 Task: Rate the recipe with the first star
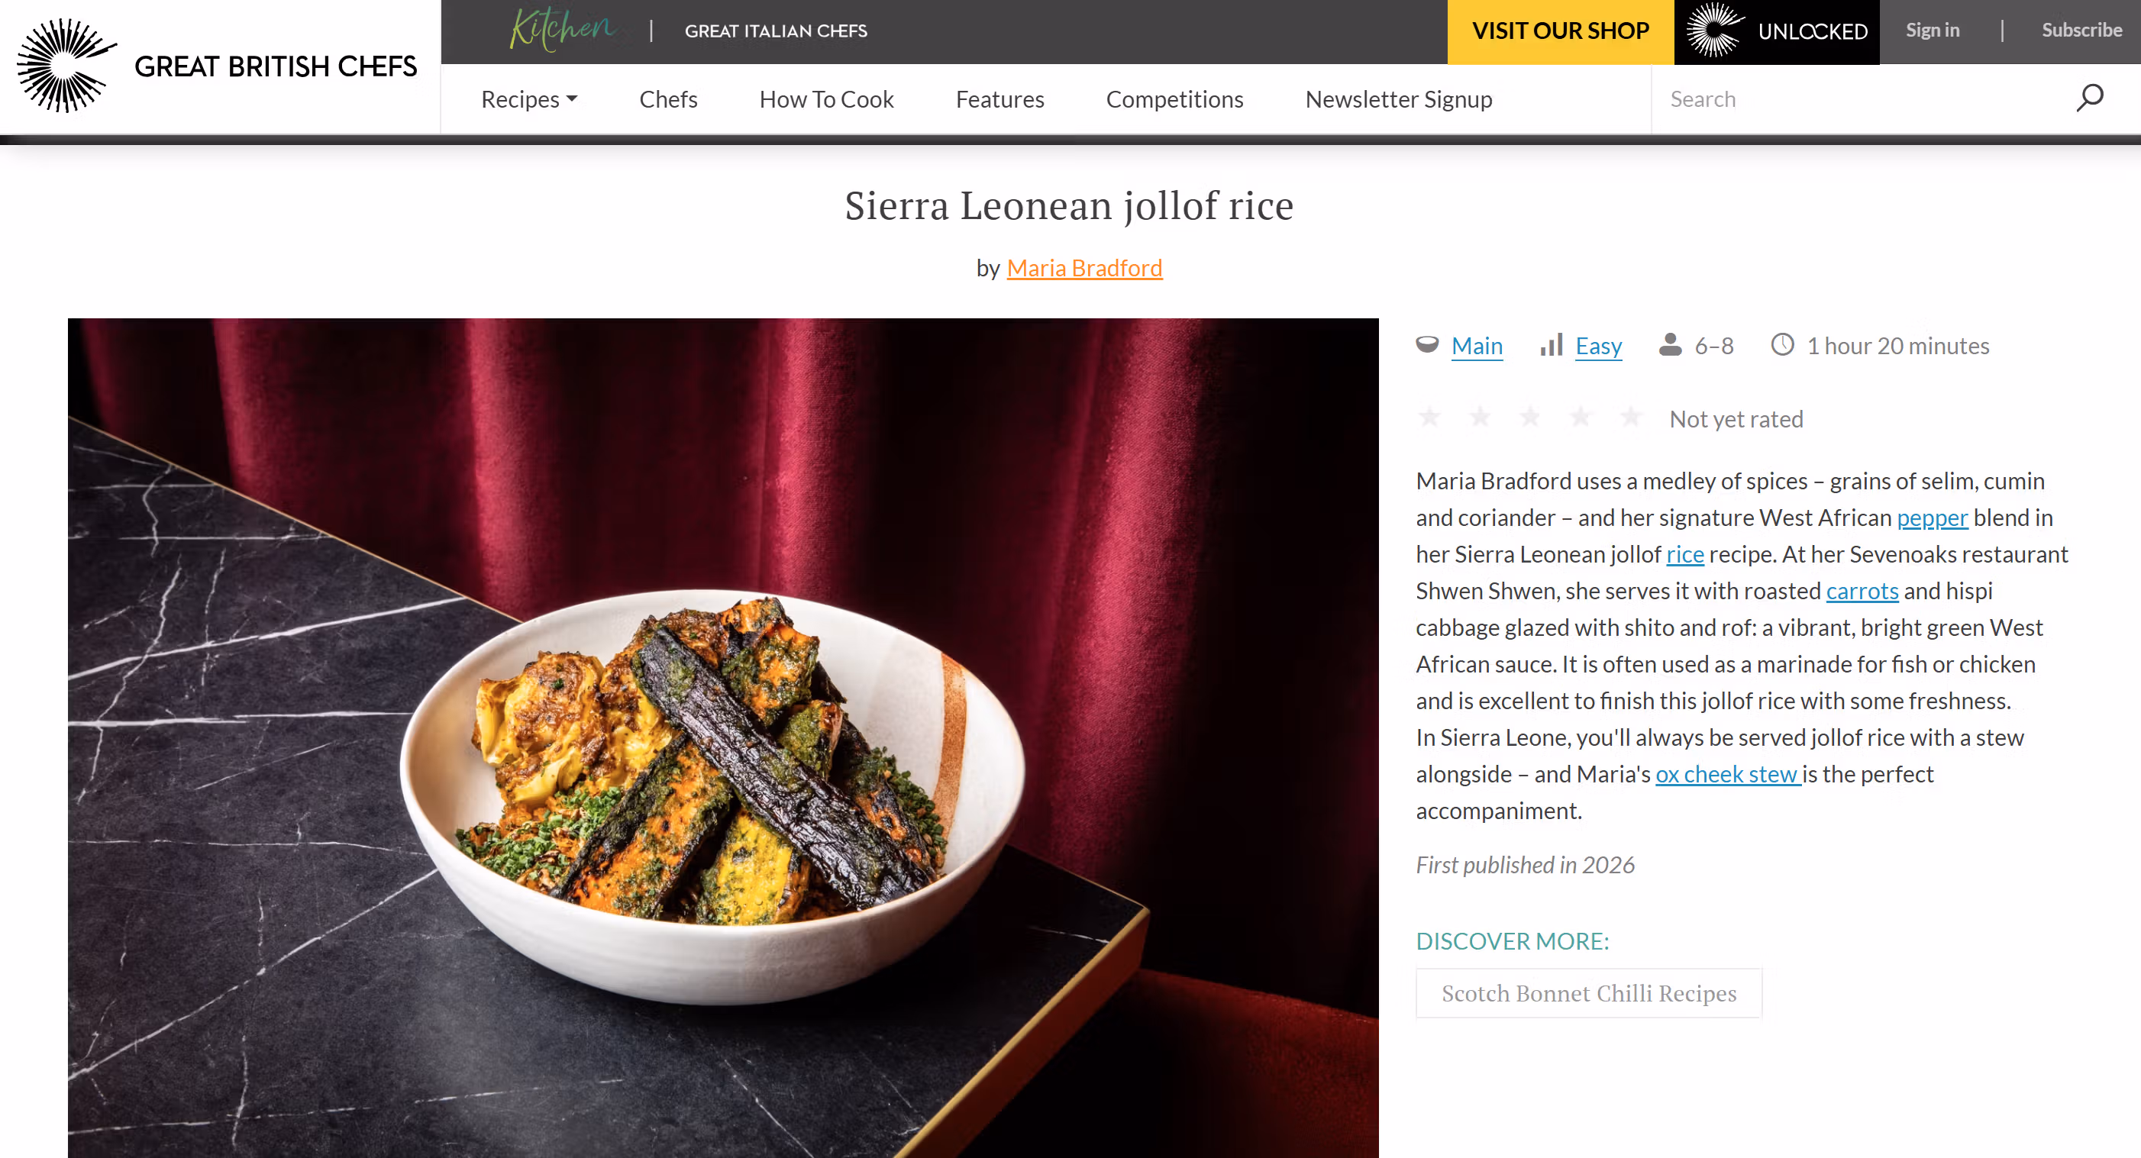click(1429, 417)
